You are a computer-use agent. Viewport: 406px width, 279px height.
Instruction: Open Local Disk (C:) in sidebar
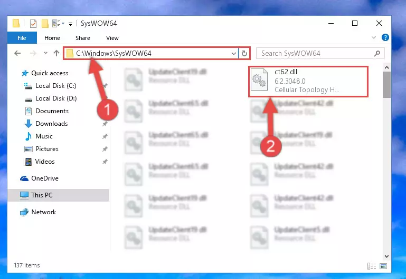pos(50,86)
